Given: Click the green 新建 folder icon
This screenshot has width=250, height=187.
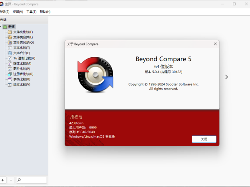Looking at the screenshot, I should click(x=5, y=27).
